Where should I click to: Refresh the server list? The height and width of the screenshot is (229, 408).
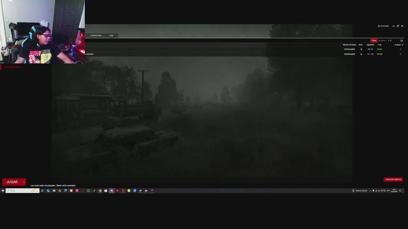click(x=402, y=40)
